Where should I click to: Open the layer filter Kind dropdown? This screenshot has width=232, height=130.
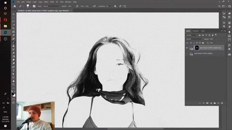tap(192, 35)
